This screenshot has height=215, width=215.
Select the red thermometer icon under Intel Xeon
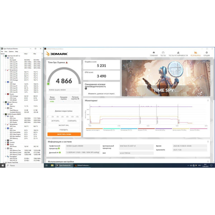(8, 70)
